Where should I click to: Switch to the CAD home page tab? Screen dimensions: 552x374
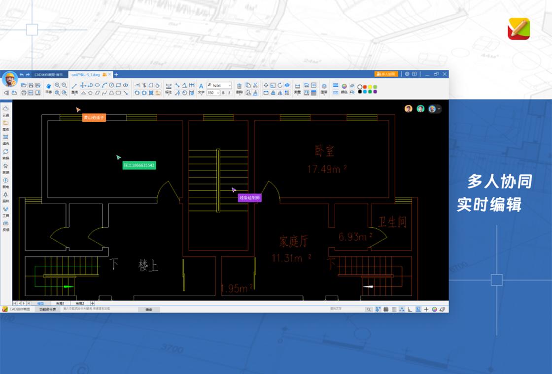(49, 74)
